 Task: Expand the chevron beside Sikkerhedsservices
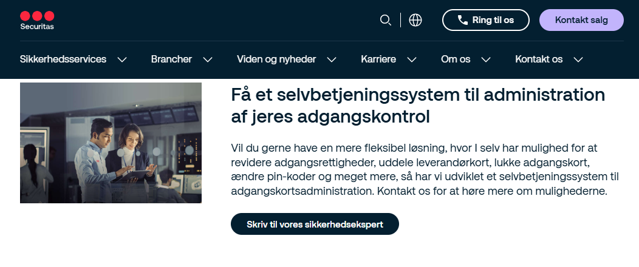click(x=122, y=59)
